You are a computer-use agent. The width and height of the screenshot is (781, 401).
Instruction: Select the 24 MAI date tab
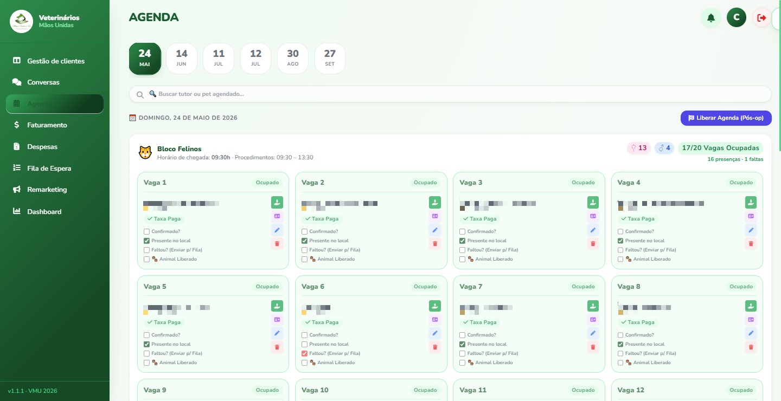tap(145, 59)
